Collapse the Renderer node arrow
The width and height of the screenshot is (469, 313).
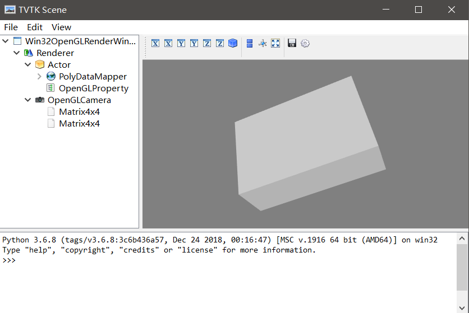coord(17,53)
